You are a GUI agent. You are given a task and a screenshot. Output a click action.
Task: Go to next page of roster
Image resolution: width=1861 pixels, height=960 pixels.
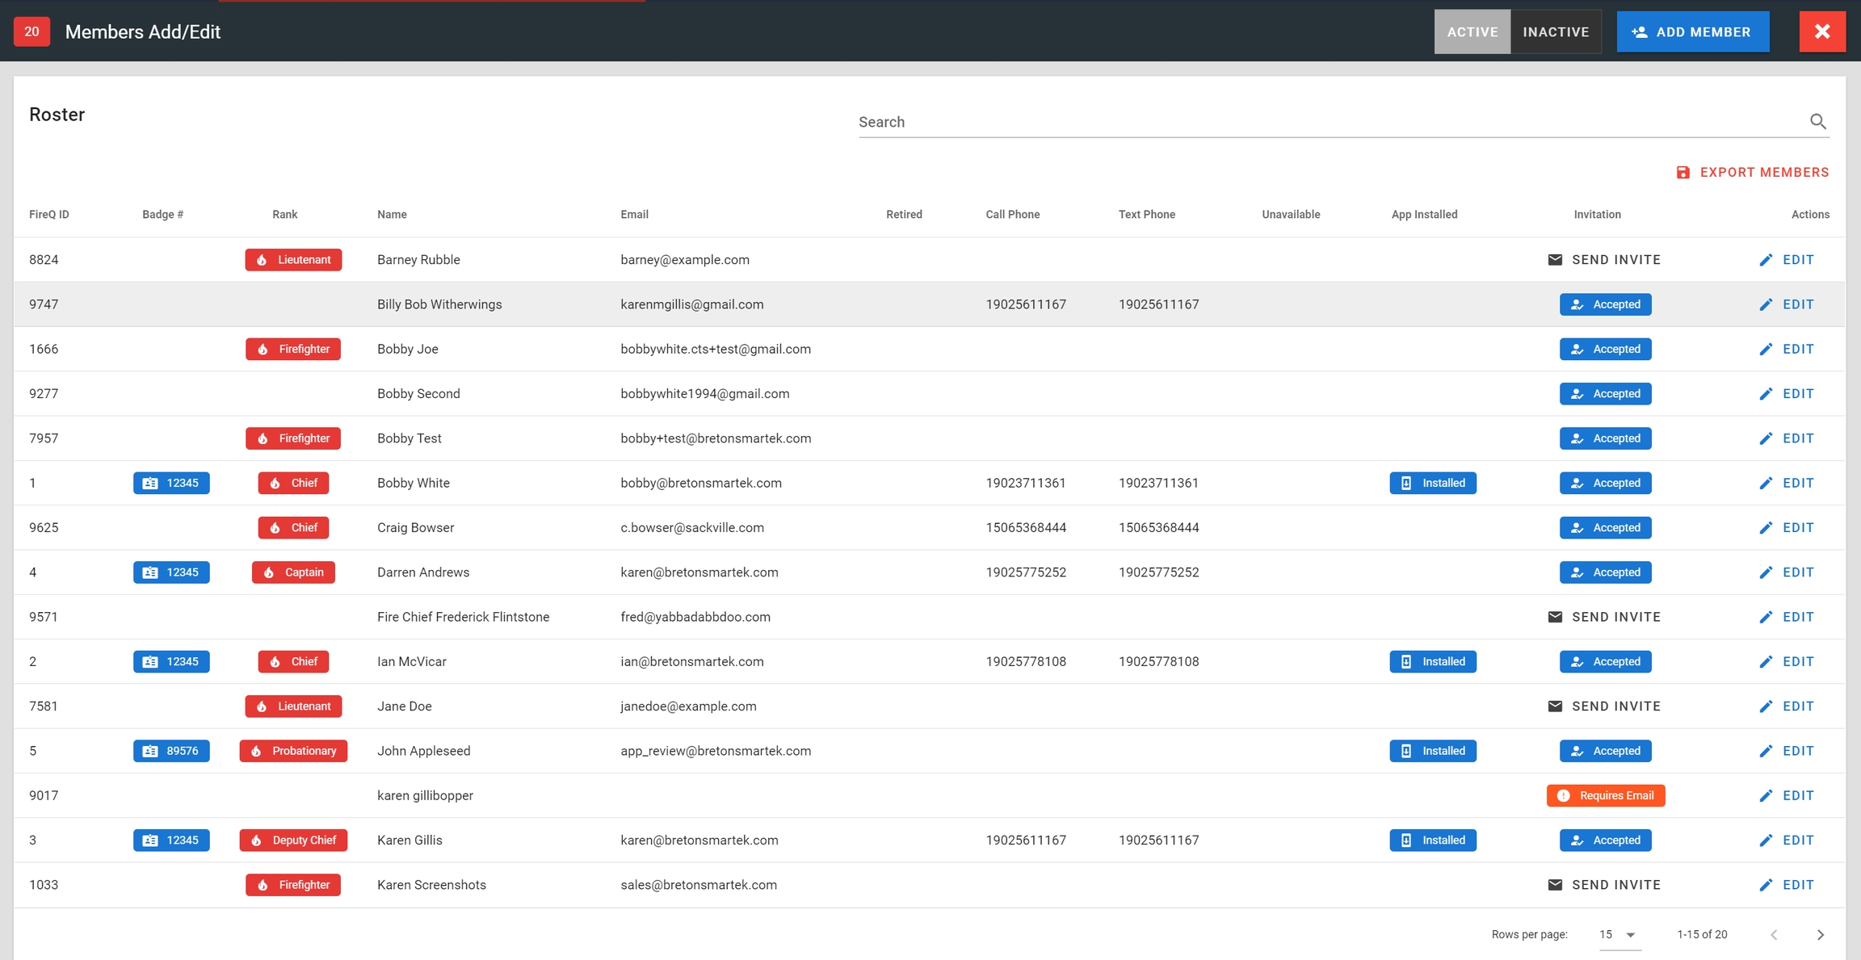tap(1820, 935)
